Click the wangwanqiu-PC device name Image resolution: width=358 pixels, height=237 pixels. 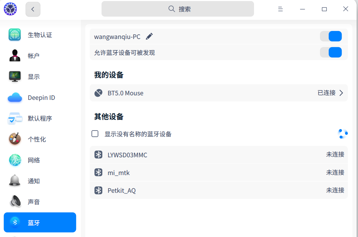click(117, 37)
